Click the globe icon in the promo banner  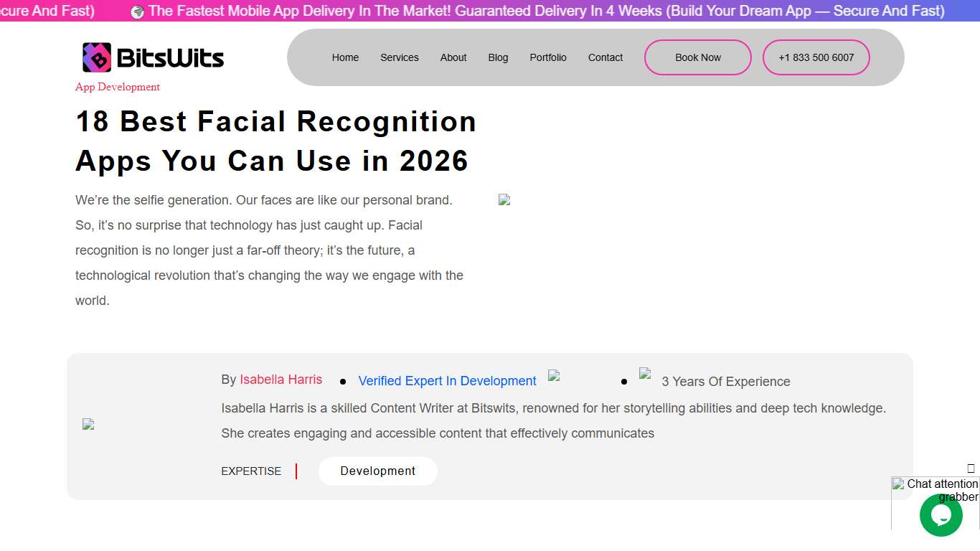(x=138, y=11)
